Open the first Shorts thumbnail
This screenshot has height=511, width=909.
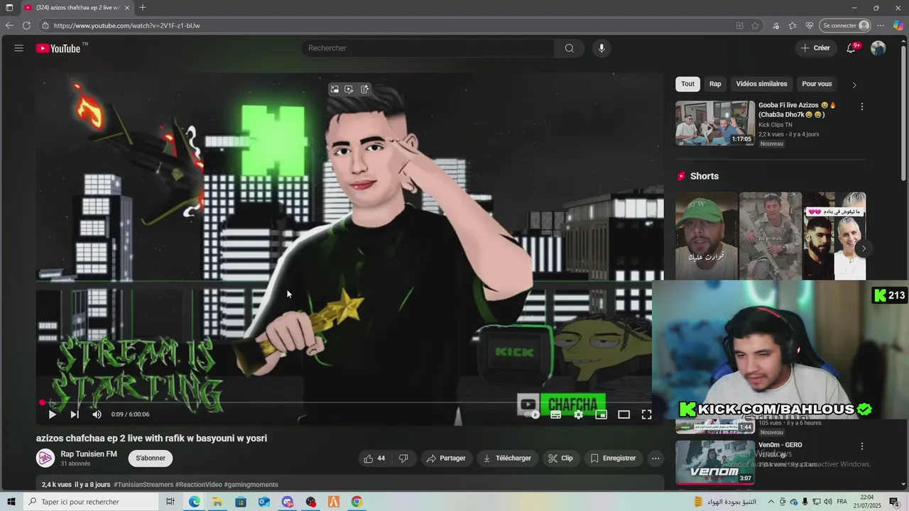[706, 236]
